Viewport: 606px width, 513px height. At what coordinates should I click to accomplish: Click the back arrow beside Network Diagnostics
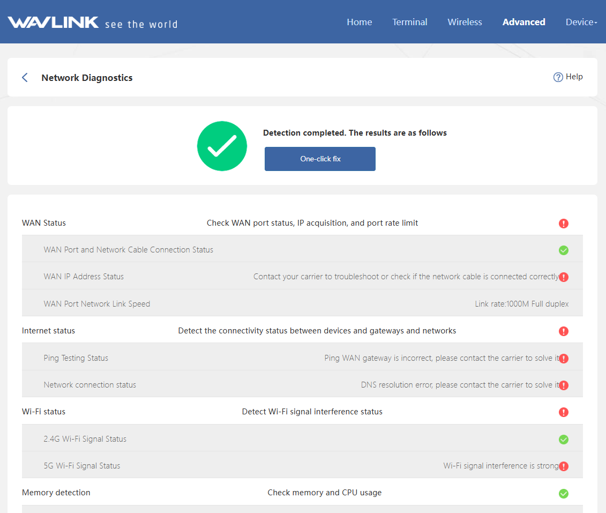25,78
